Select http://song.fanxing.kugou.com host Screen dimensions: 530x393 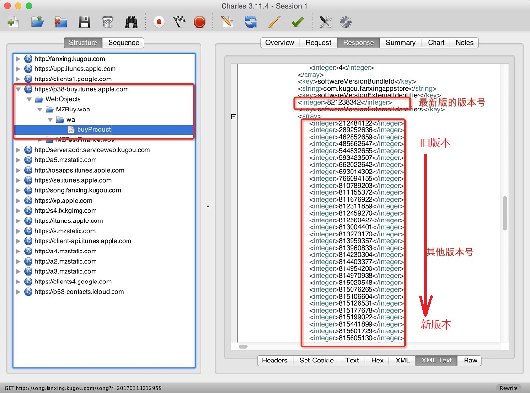click(78, 190)
